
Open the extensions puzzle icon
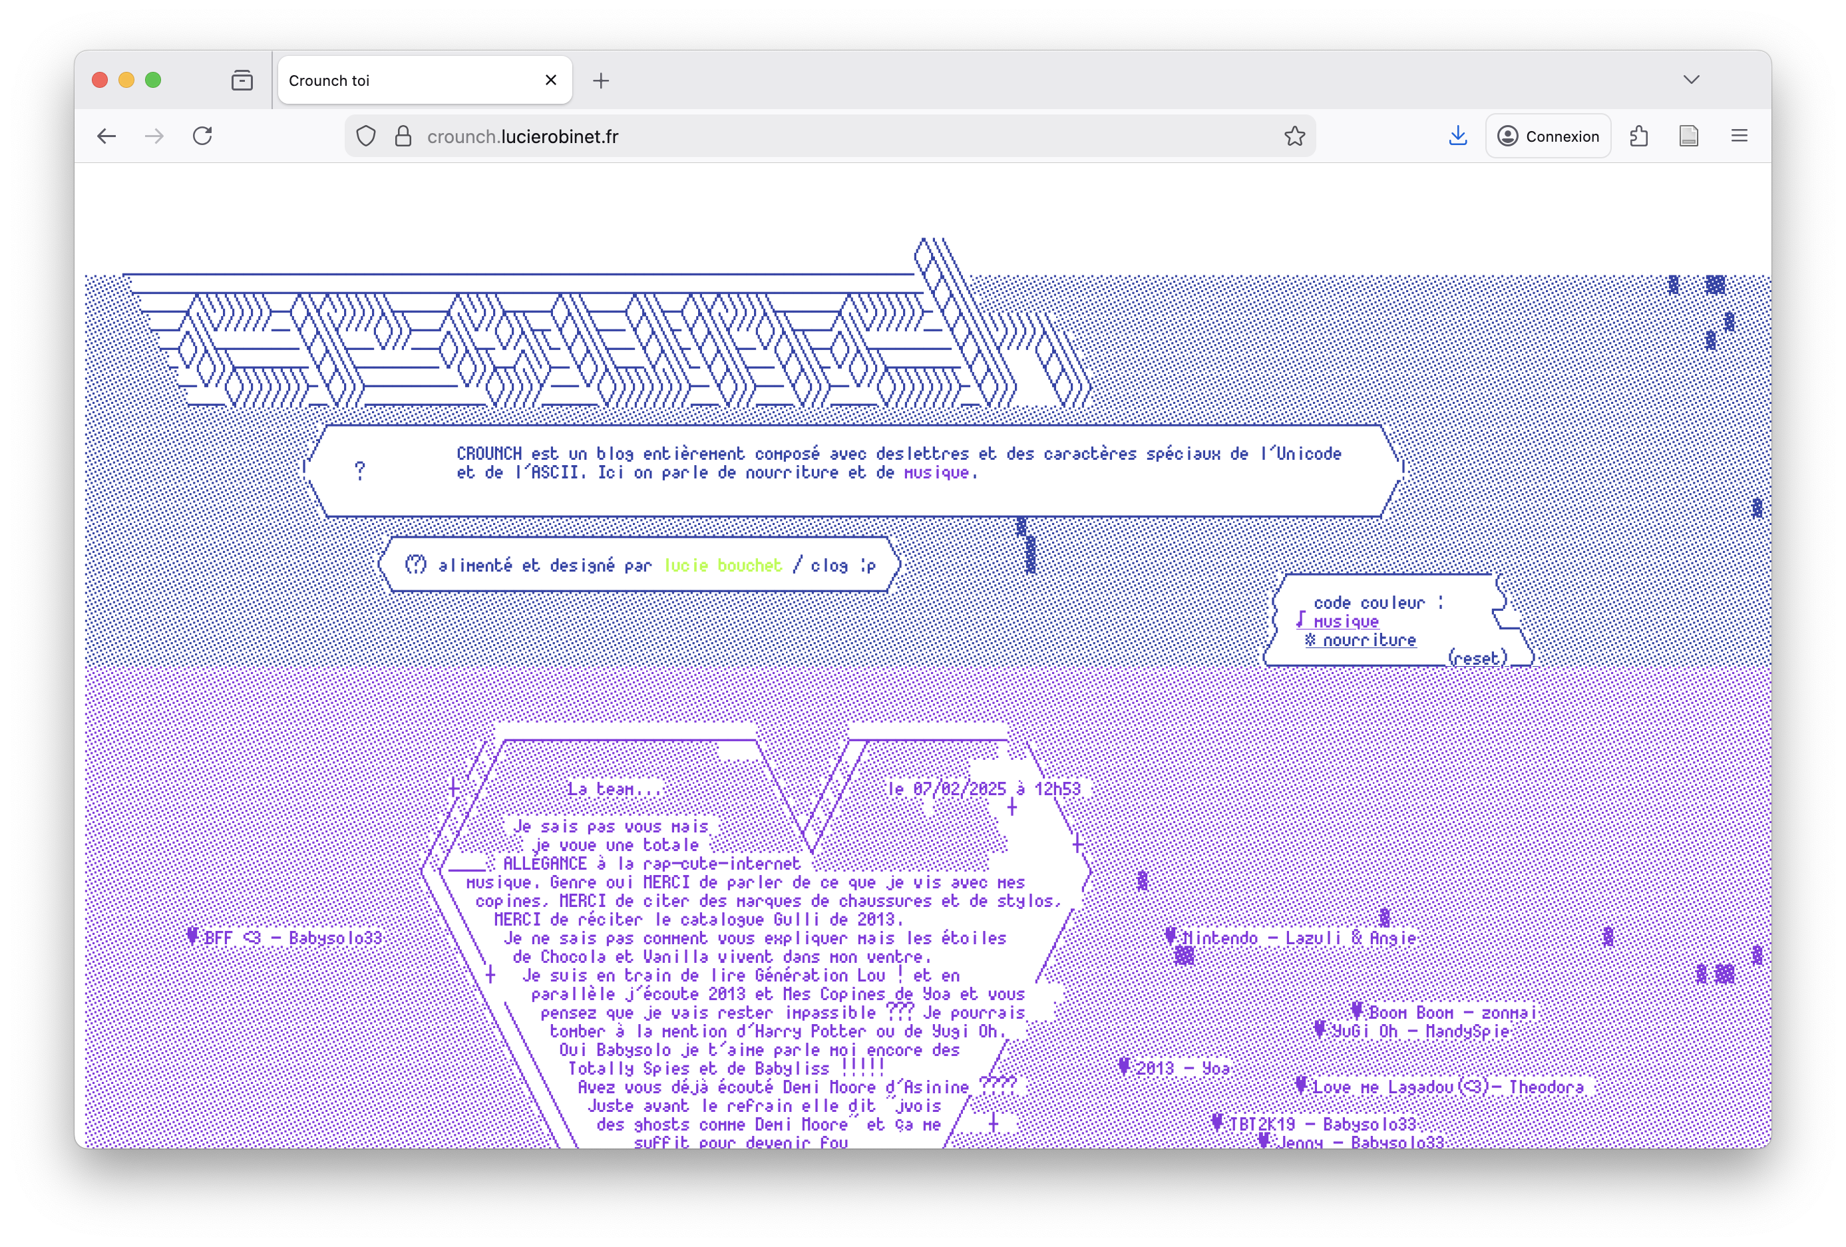coord(1638,136)
